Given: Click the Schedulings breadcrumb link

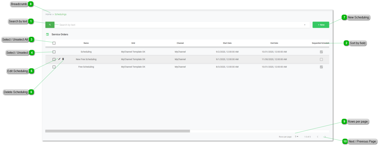Looking at the screenshot, I should [x=60, y=14].
